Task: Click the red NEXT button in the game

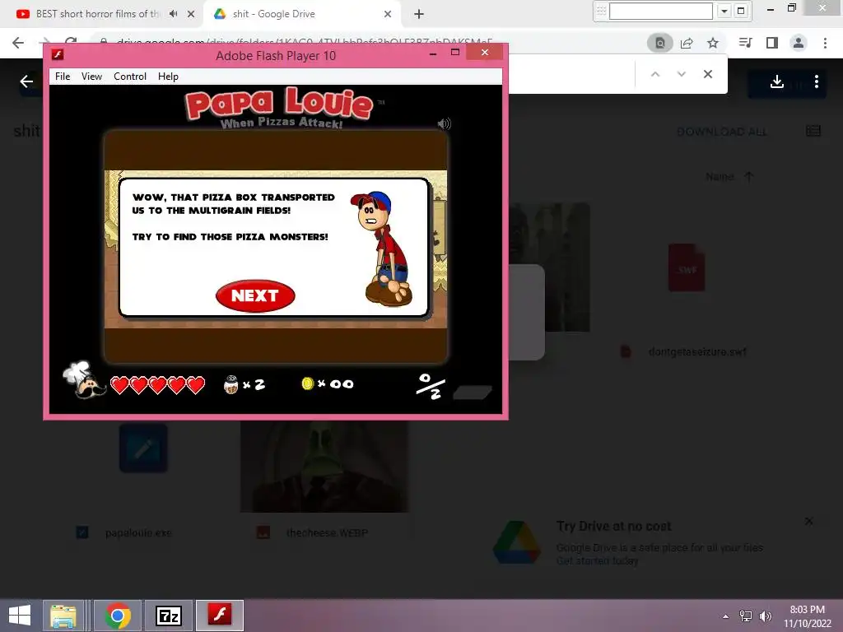Action: (x=255, y=295)
